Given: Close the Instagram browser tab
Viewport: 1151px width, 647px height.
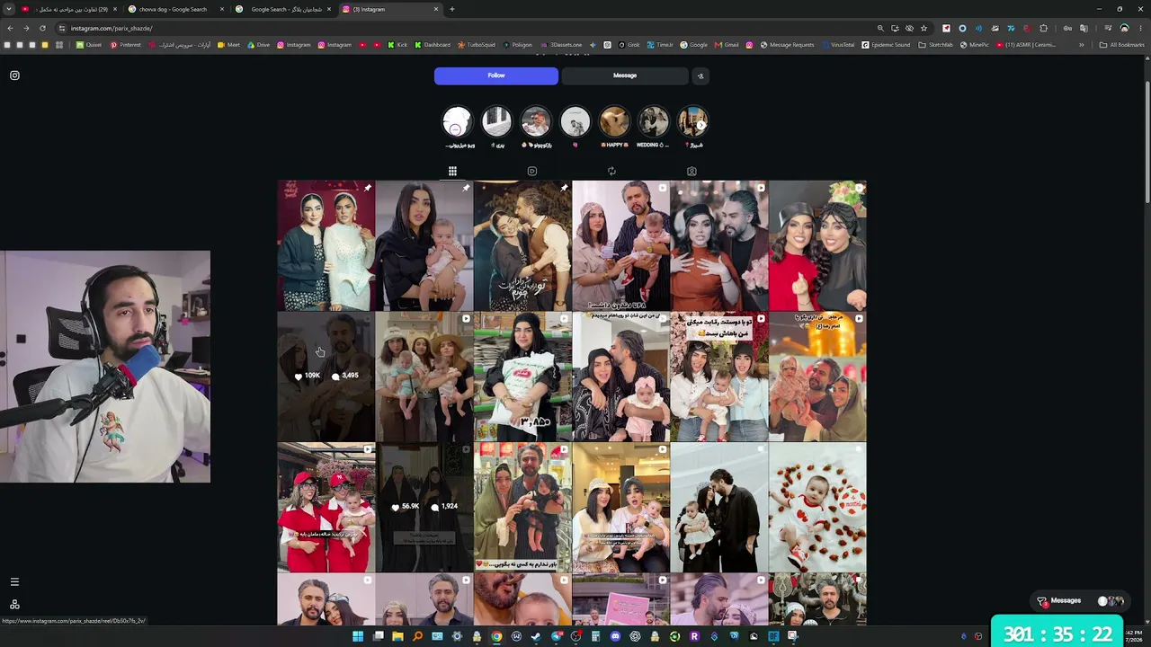Looking at the screenshot, I should coord(436,9).
